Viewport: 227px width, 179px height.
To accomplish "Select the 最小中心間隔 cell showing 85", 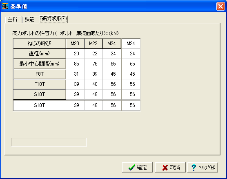I will (75, 64).
